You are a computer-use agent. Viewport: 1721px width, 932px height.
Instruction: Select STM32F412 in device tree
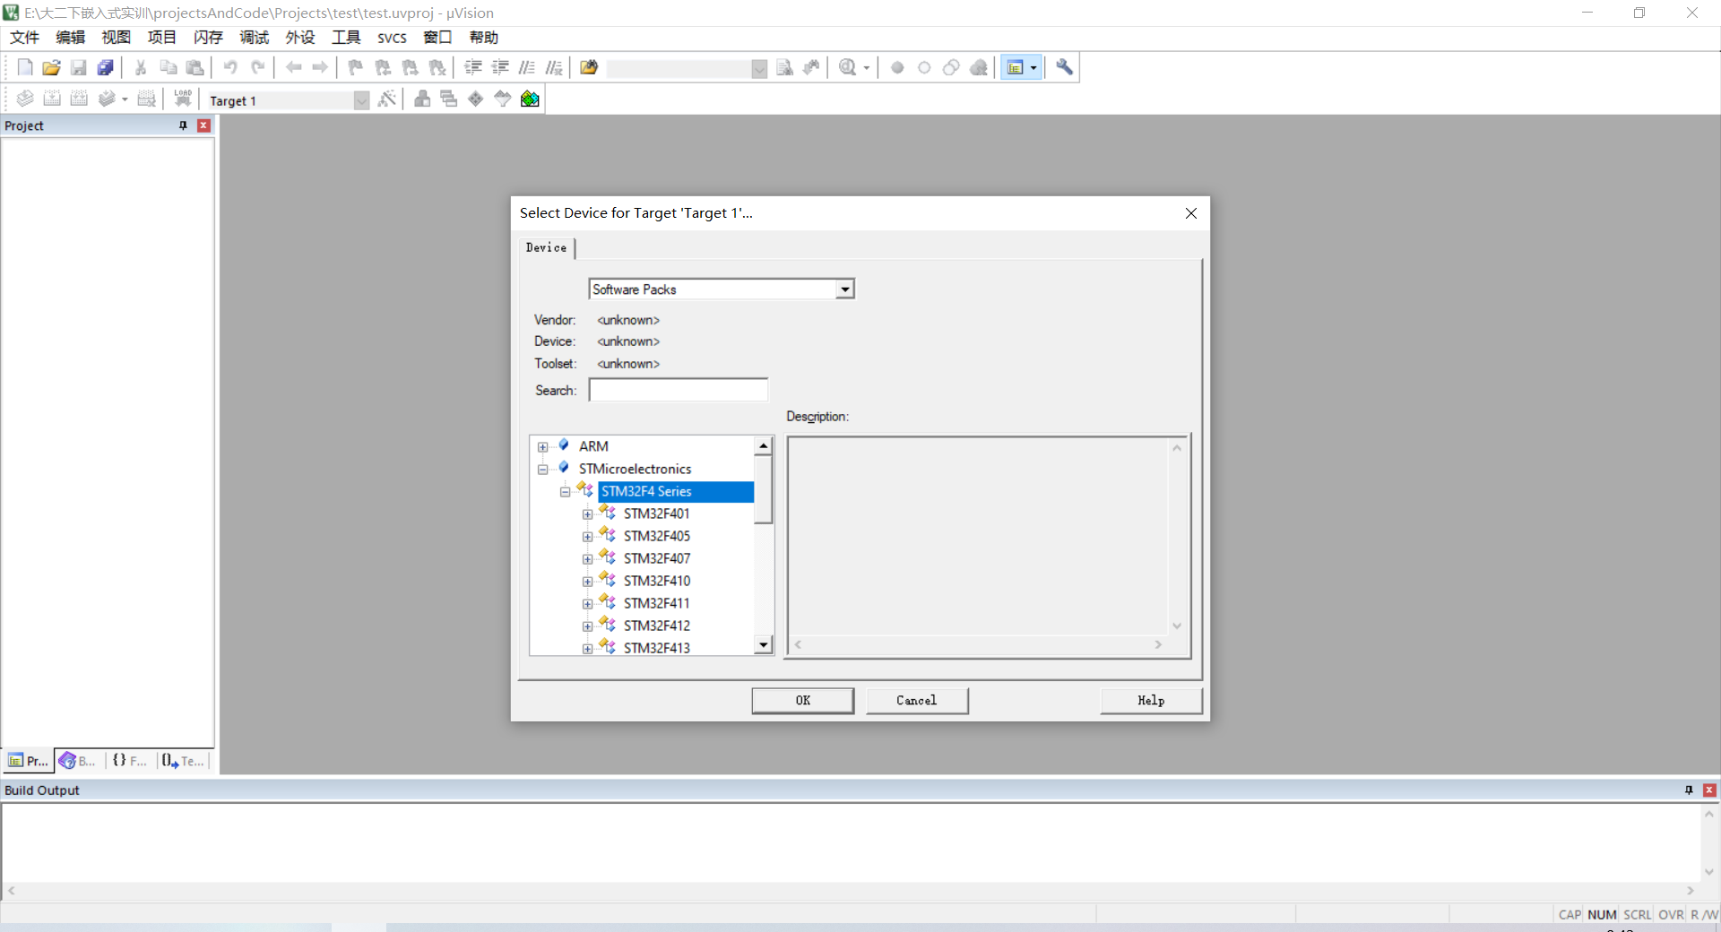657,626
